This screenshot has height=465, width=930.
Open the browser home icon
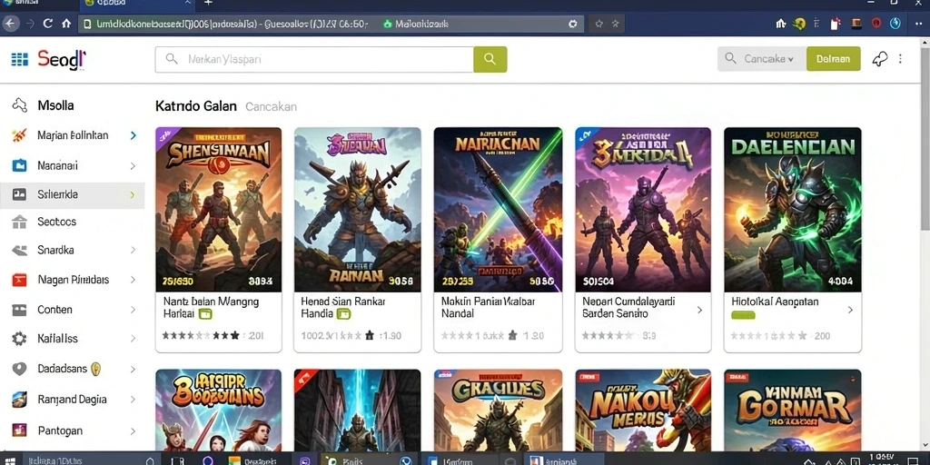tap(66, 24)
